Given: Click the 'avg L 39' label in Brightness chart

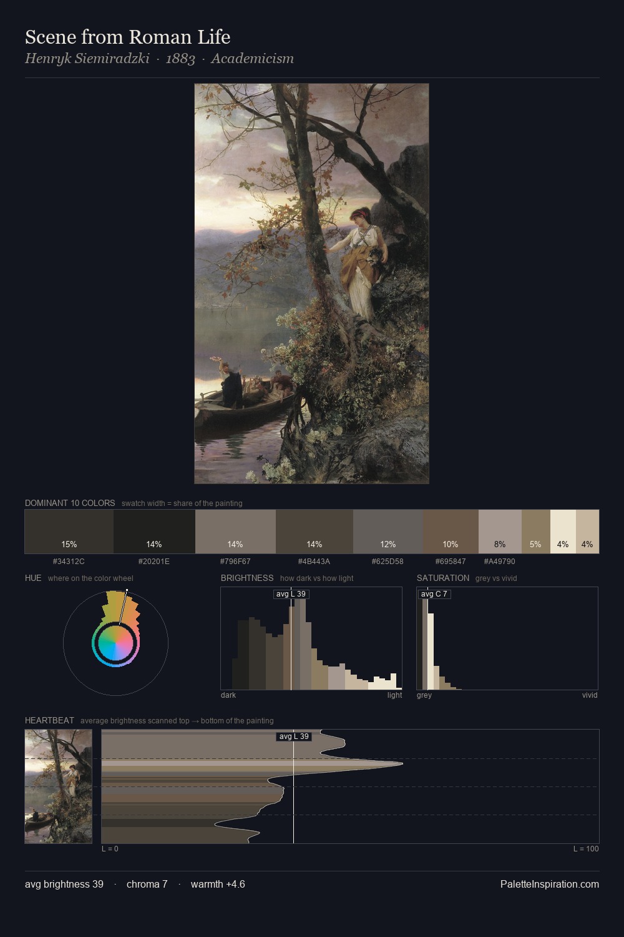Looking at the screenshot, I should [x=291, y=594].
